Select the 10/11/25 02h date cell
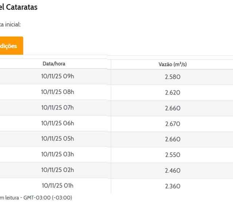 coord(58,170)
